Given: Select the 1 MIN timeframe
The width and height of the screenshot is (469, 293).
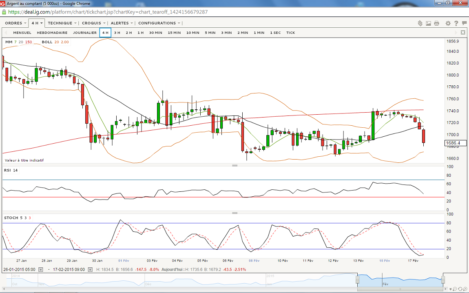Looking at the screenshot, I should tap(259, 33).
